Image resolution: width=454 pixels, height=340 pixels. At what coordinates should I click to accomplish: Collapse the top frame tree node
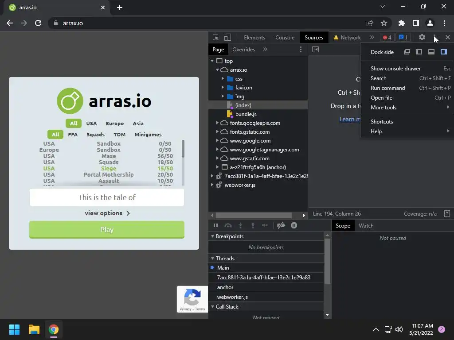click(x=212, y=61)
